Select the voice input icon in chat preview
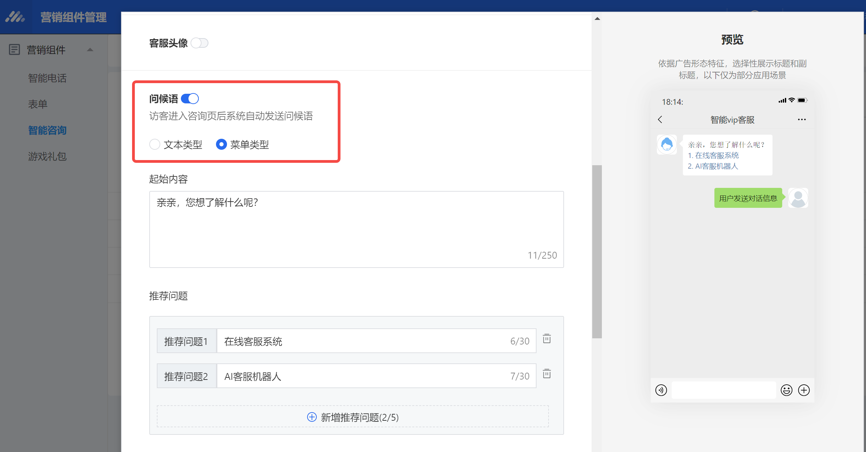The width and height of the screenshot is (866, 452). coord(661,390)
